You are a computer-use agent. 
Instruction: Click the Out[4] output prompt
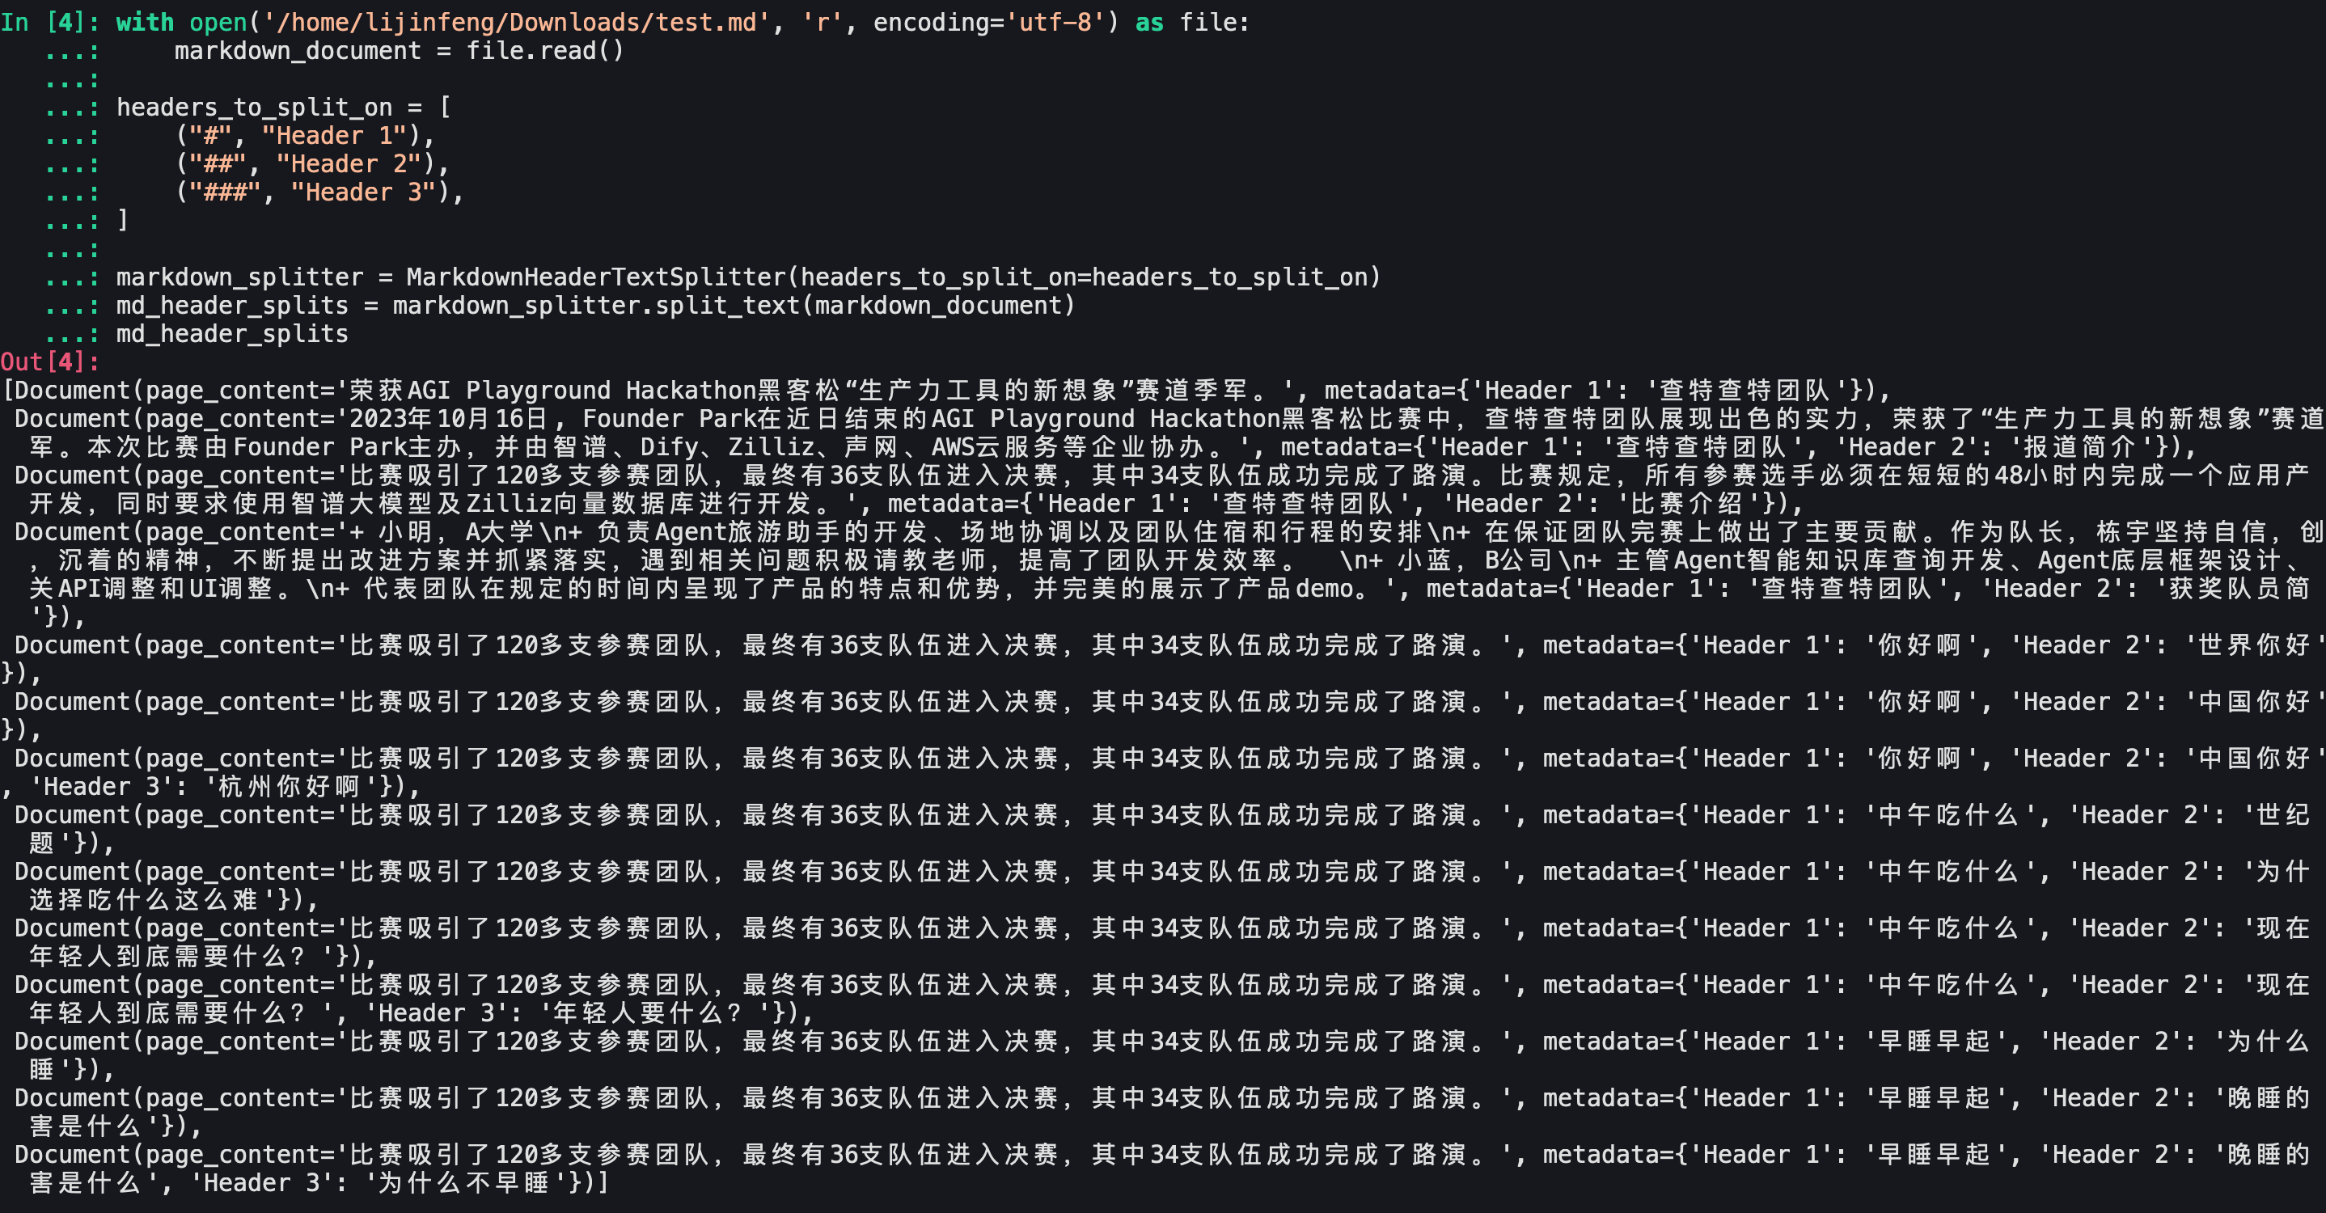(49, 362)
